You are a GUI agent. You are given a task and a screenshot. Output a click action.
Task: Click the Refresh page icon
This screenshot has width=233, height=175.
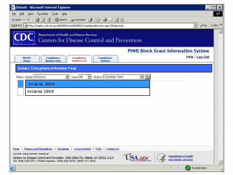(43, 20)
